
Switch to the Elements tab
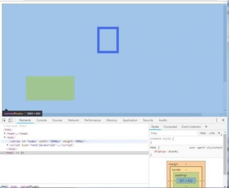coord(25,120)
